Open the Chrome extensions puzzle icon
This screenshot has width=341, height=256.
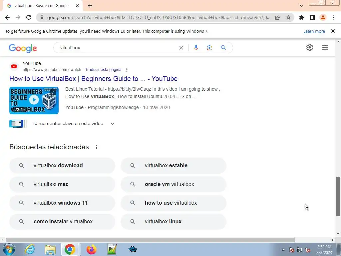point(302,17)
